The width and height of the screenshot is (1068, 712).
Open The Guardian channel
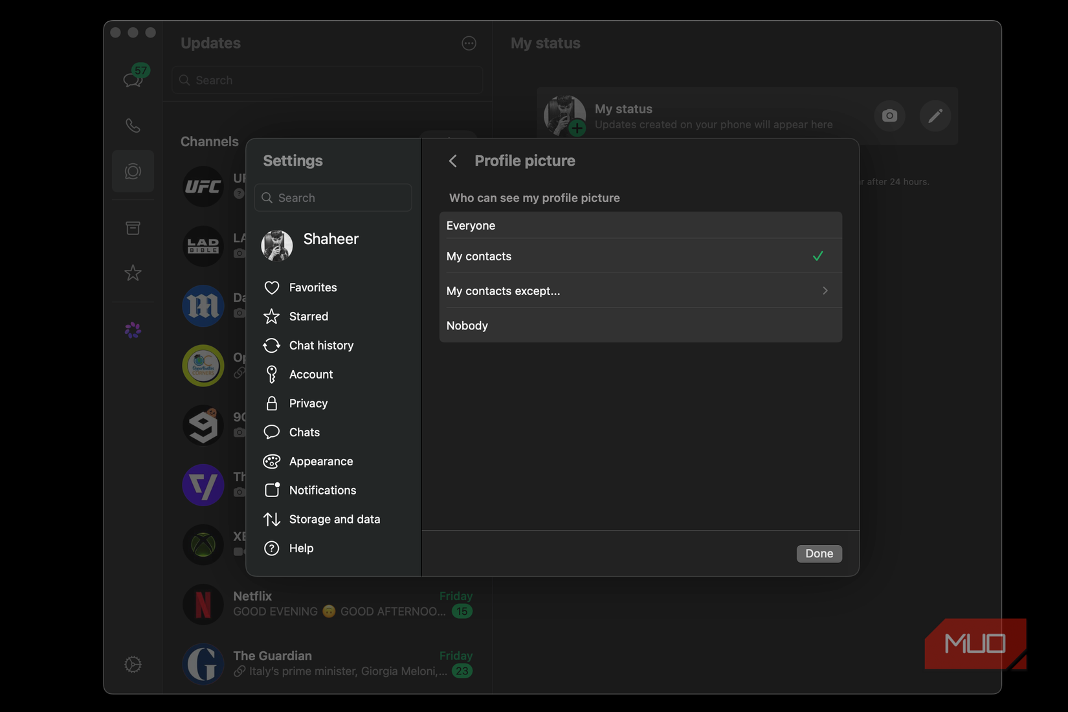[328, 663]
